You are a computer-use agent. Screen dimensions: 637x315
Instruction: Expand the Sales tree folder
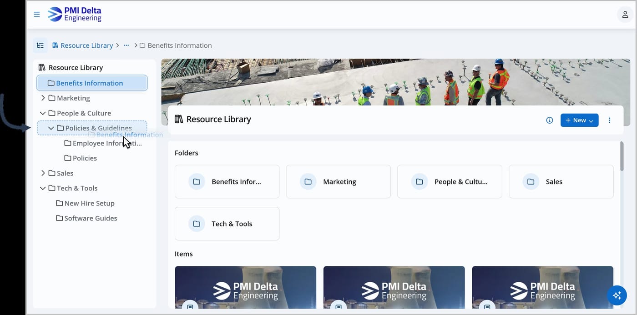click(43, 173)
